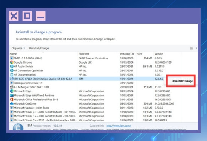This screenshot has height=141, width=207.
Task: Click the 304 MB size value
Action: coord(148,104)
